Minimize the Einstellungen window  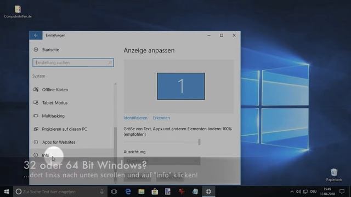click(209, 35)
